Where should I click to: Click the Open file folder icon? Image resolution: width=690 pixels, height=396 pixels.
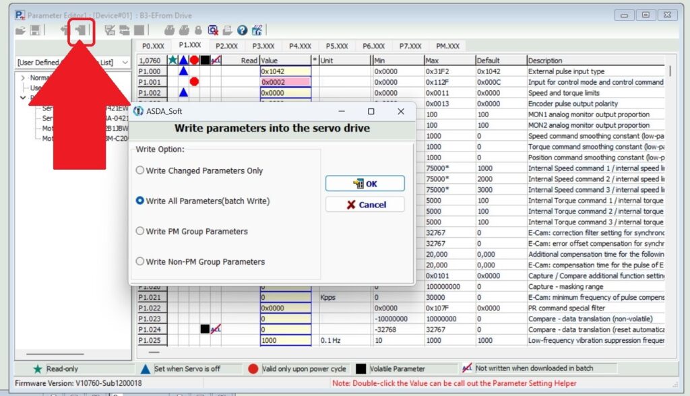tap(20, 30)
